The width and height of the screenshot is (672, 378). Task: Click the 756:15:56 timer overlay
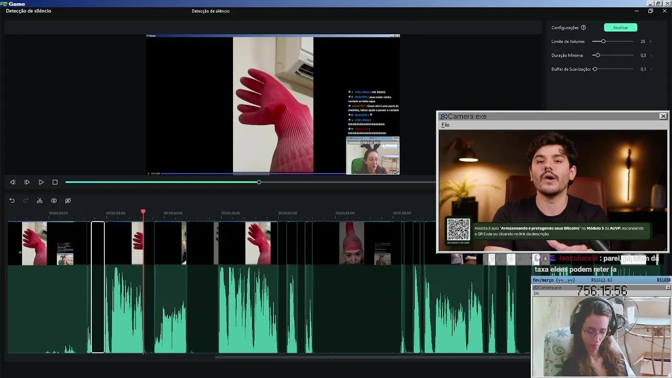pyautogui.click(x=602, y=291)
